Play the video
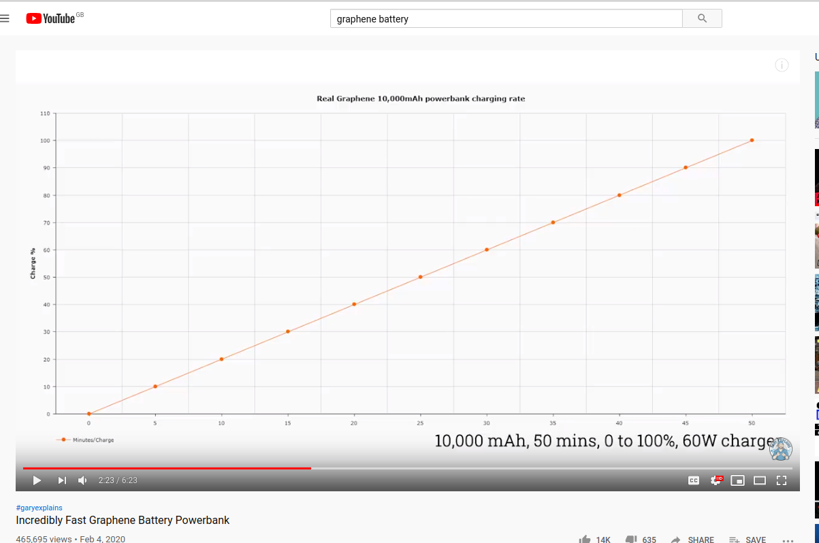 tap(37, 480)
